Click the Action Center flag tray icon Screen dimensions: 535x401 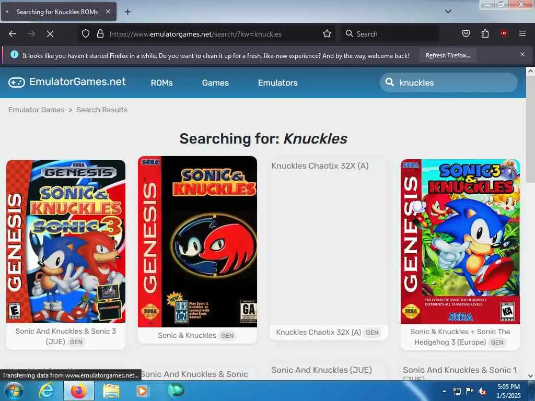click(470, 391)
